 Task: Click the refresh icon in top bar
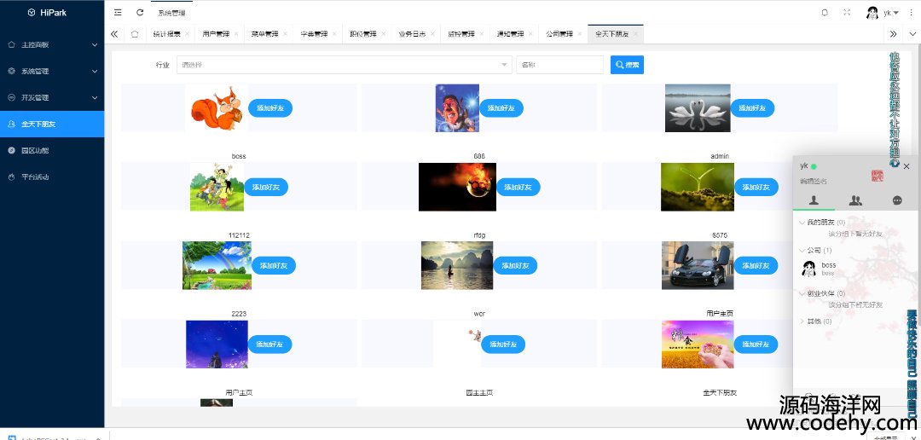coord(140,12)
